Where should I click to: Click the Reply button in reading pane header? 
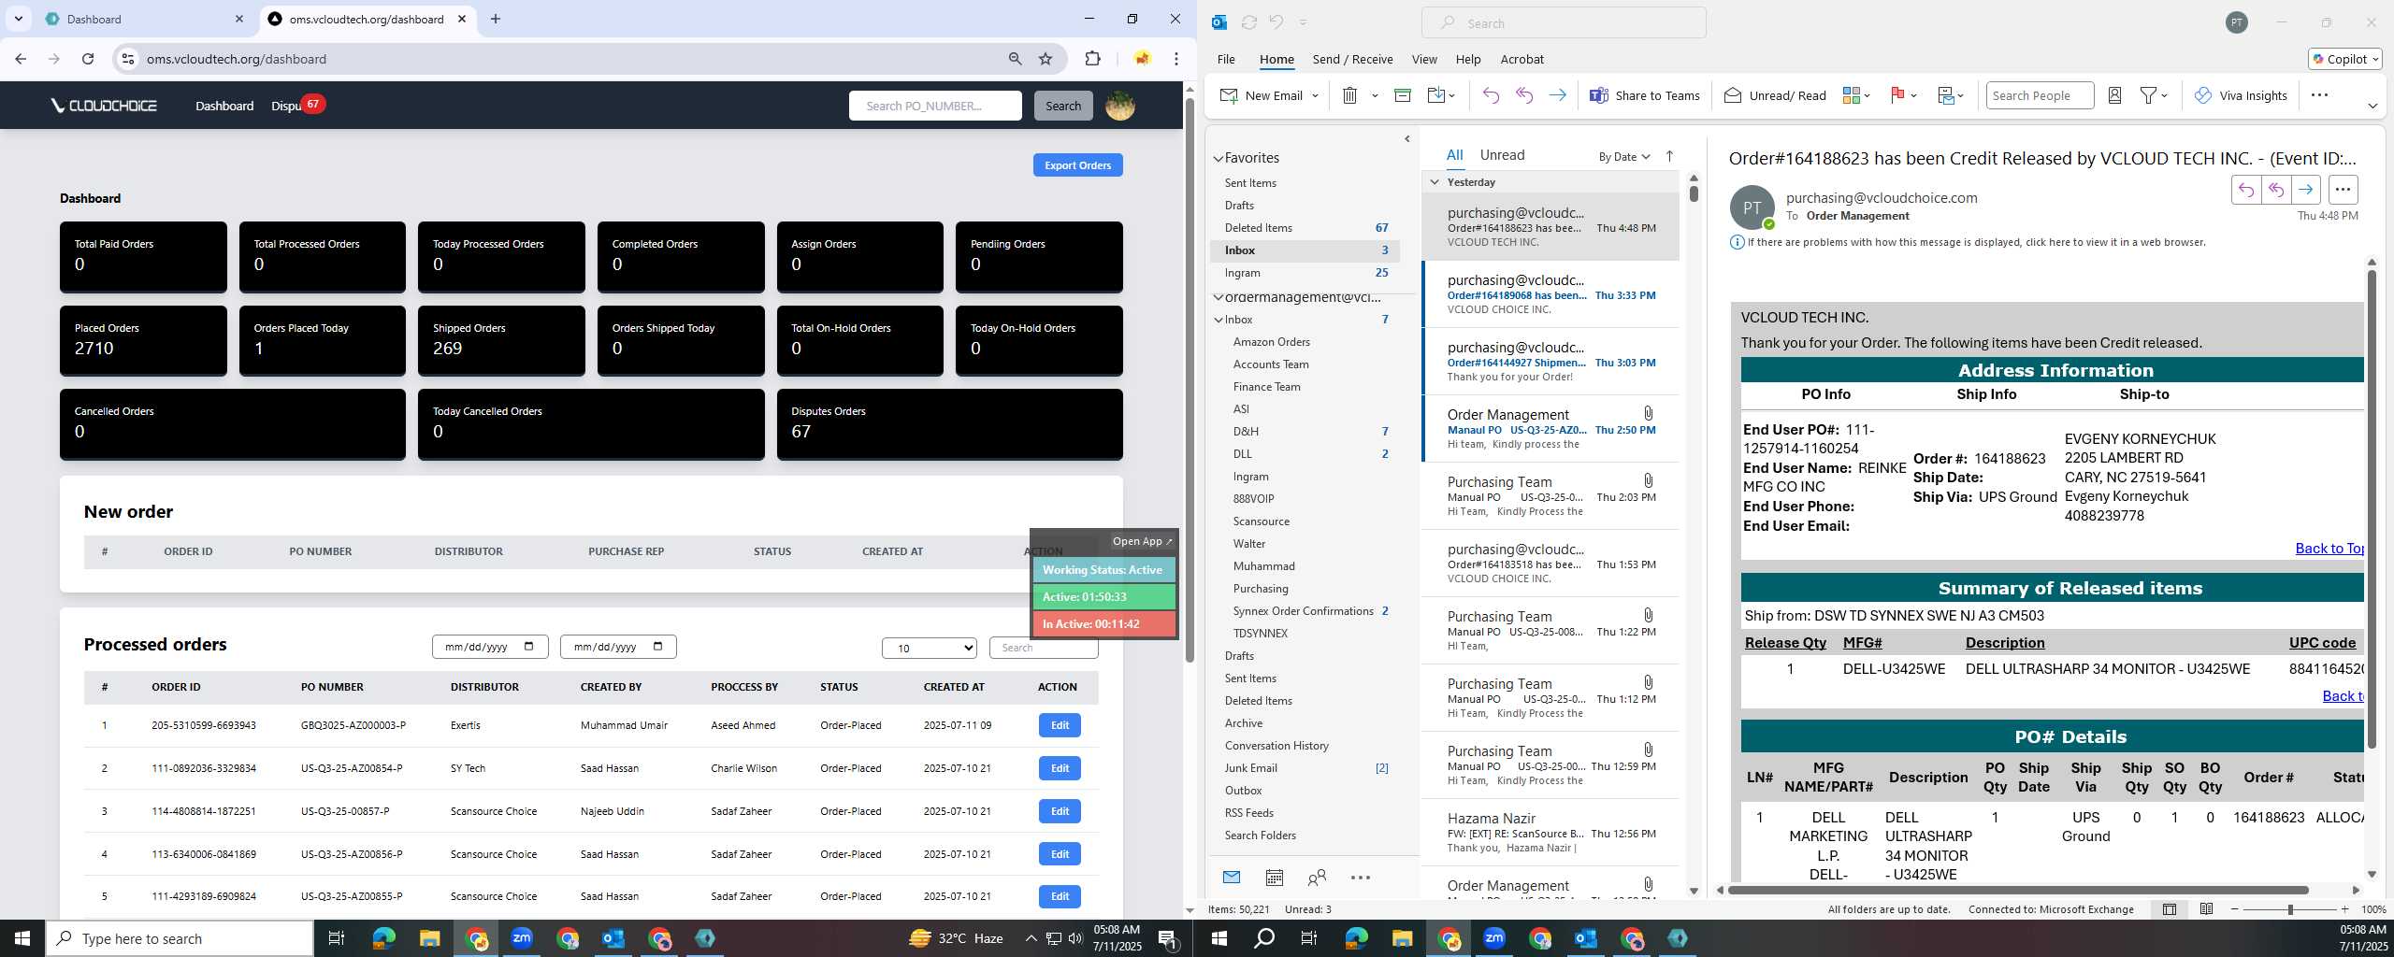click(2246, 190)
